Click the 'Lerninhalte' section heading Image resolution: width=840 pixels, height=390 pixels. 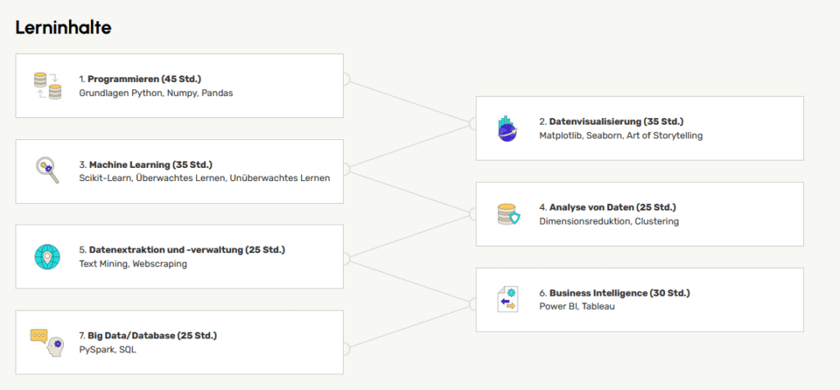point(63,27)
